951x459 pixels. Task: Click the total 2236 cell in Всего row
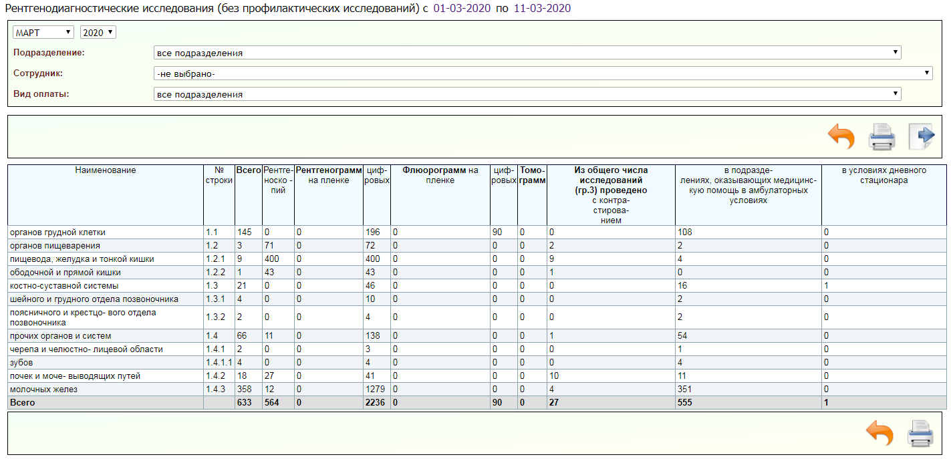(376, 403)
